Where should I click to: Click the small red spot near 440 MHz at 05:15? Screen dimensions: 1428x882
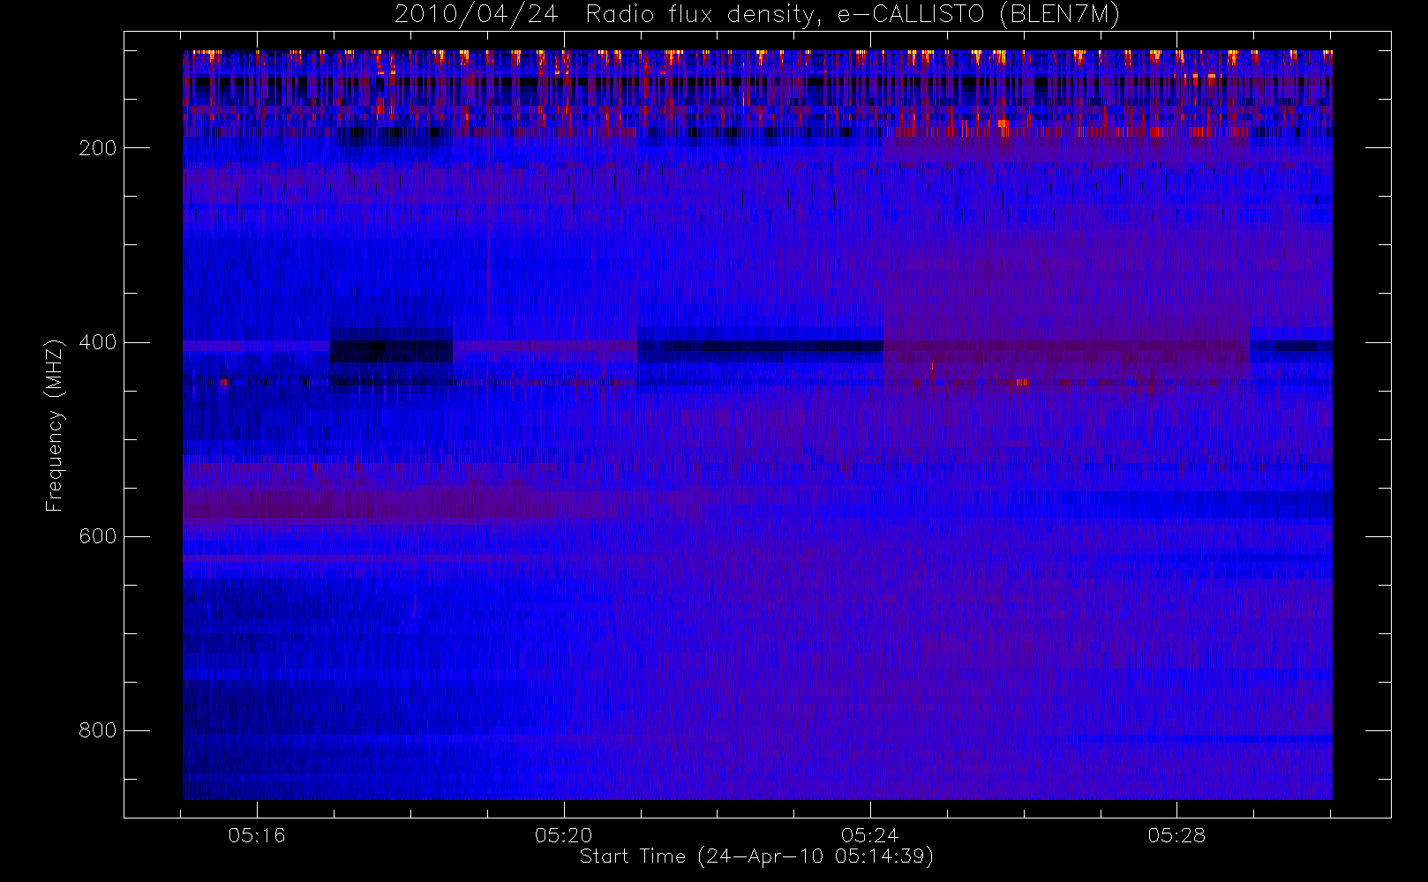pos(223,383)
